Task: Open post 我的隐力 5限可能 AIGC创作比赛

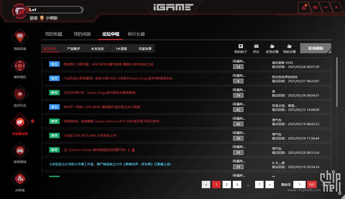Action: click(108, 64)
